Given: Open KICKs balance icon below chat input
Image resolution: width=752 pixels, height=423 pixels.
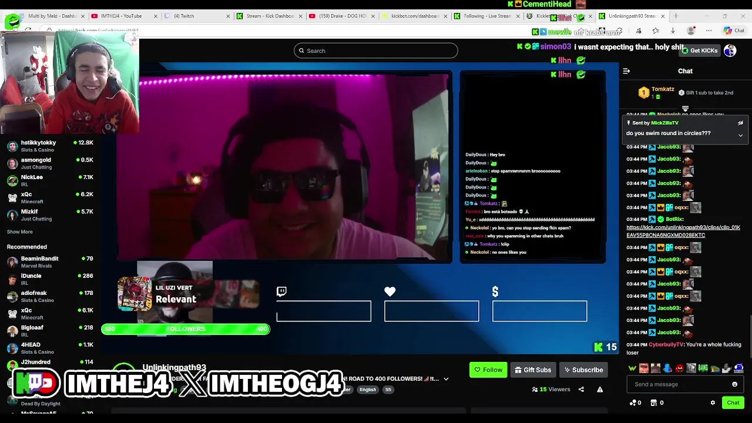Looking at the screenshot, I should 633,402.
